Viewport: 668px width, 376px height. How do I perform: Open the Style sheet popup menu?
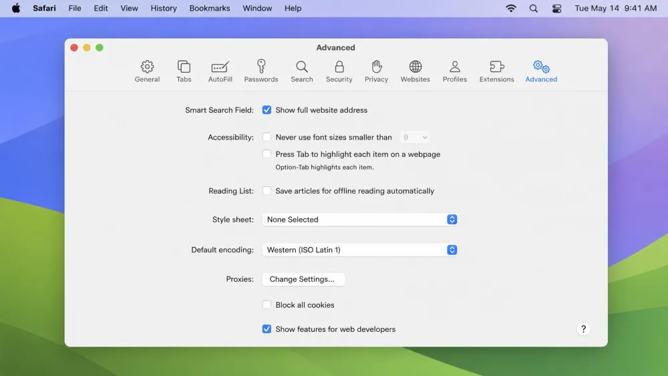tap(360, 219)
